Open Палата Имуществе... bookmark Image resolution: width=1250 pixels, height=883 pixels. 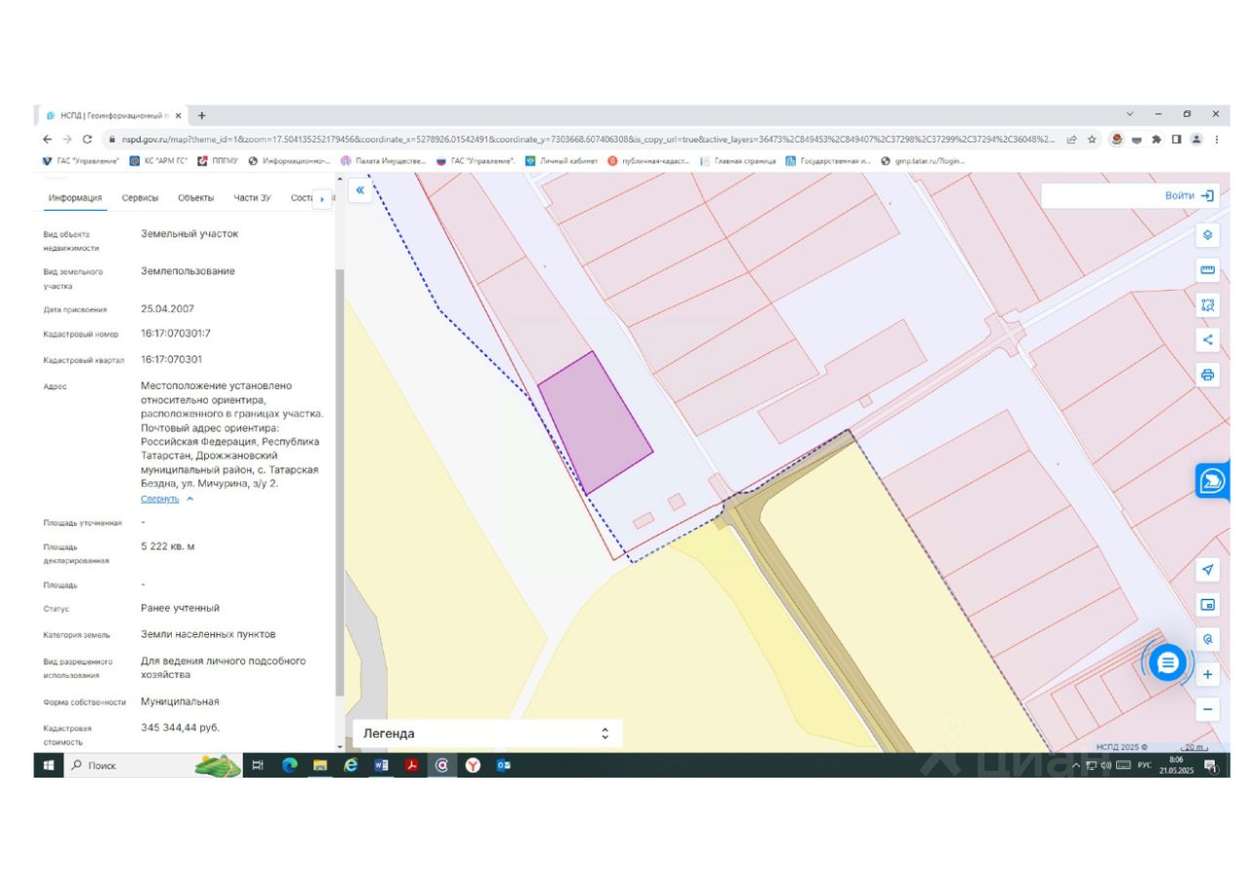[x=384, y=161]
